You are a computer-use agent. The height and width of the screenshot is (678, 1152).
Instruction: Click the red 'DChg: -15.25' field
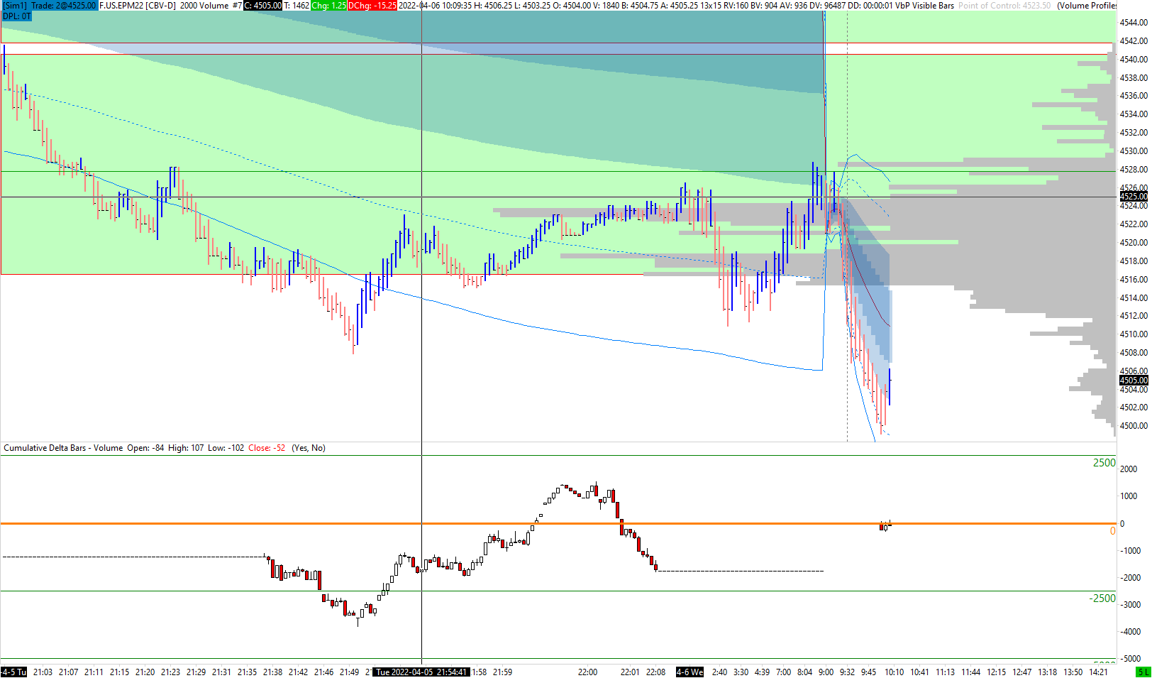[372, 5]
